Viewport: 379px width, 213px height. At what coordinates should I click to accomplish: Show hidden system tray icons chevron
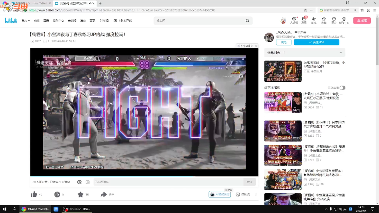[x=326, y=209]
